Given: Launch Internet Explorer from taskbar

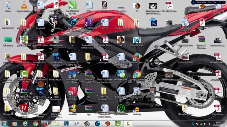Looking at the screenshot, I should tap(25, 124).
